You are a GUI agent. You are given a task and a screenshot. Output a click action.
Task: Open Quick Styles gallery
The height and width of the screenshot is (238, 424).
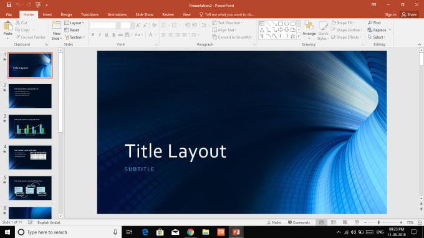323,31
